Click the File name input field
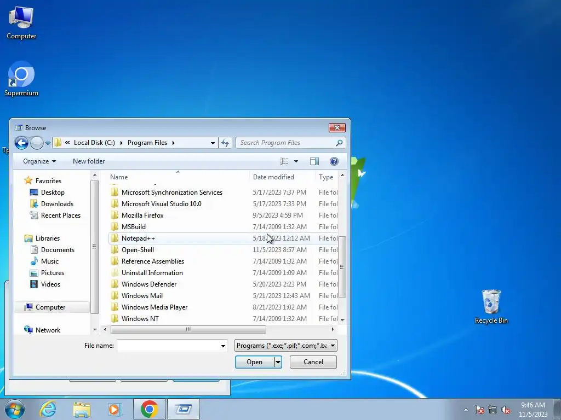 (x=168, y=346)
